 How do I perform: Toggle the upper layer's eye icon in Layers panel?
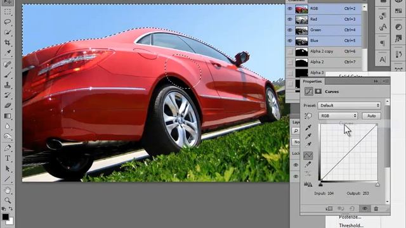click(296, 165)
